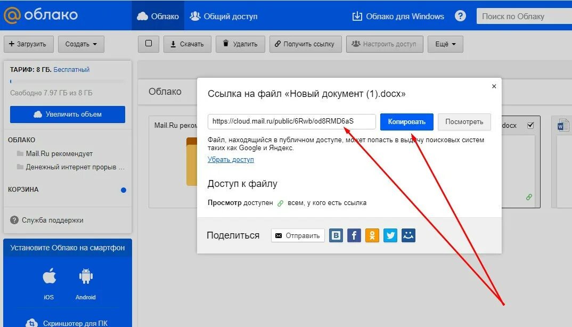Open the Бесплатный tariff link
This screenshot has width=572, height=327.
[x=71, y=69]
